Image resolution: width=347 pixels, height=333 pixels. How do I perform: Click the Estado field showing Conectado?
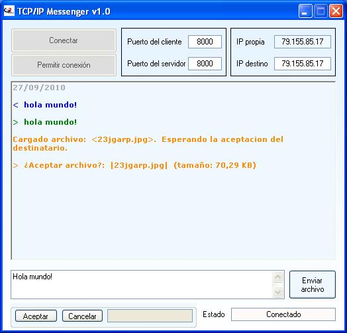tap(283, 314)
